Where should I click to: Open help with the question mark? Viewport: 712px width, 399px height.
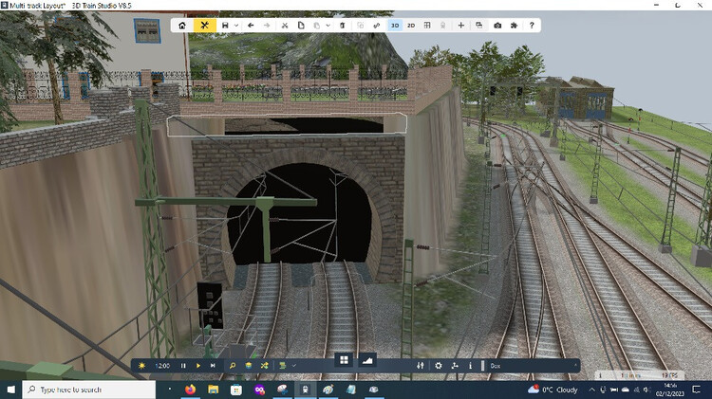(532, 26)
